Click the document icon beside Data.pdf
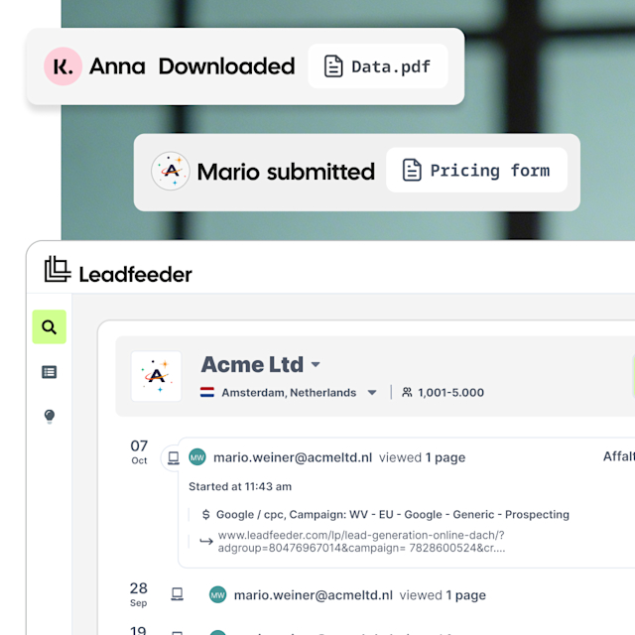Viewport: 635px width, 635px height. (x=333, y=66)
